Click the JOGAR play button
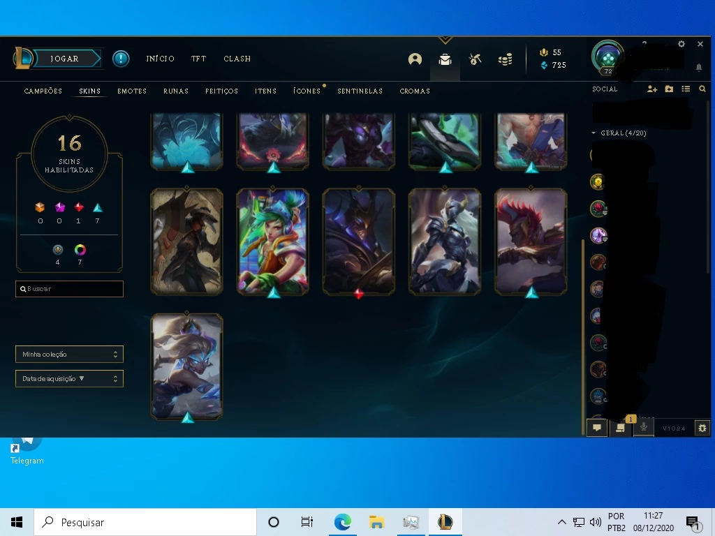The height and width of the screenshot is (536, 715). [x=66, y=59]
